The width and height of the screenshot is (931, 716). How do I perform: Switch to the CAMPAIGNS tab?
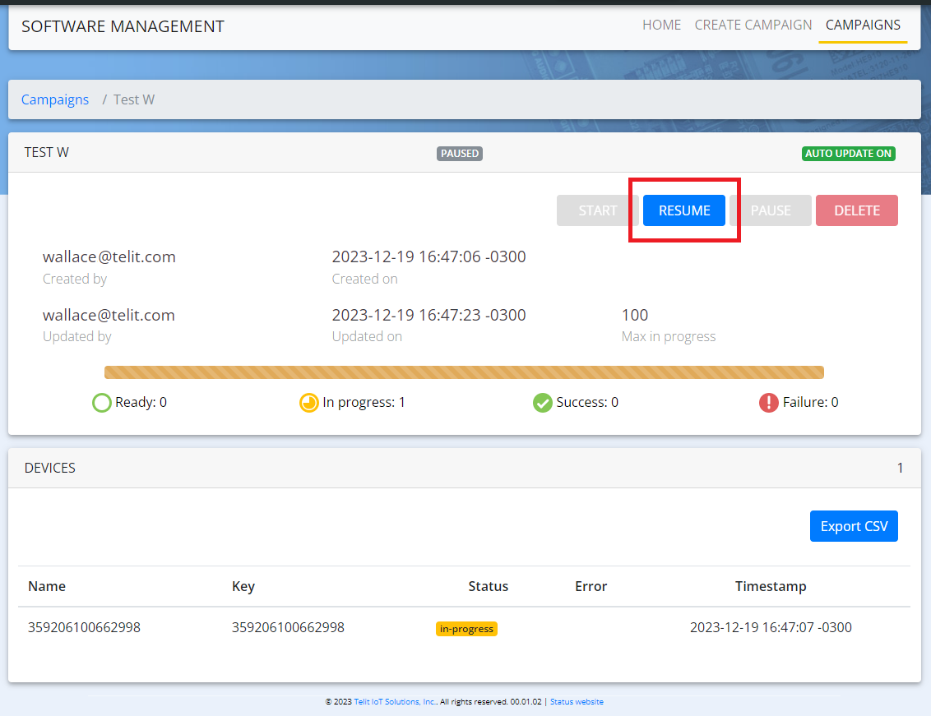click(863, 25)
